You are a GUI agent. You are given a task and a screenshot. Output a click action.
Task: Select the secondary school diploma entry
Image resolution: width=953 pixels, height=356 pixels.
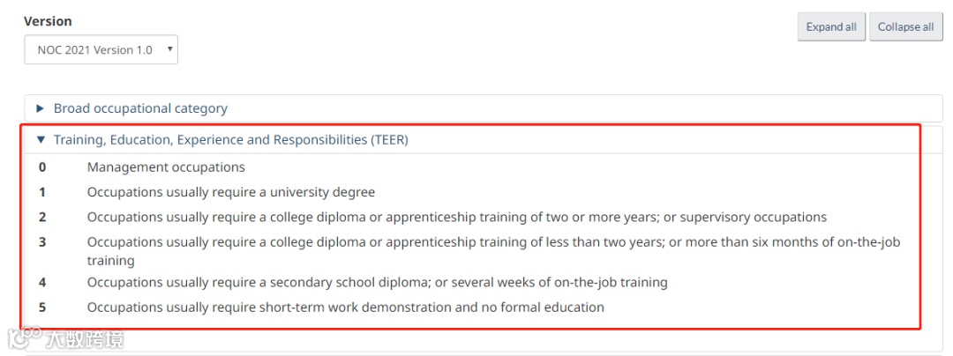tap(377, 283)
